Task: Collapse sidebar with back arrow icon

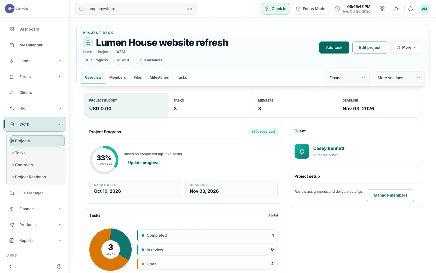Action: [10, 266]
